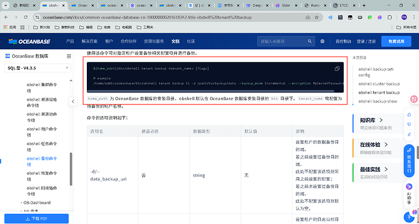Screen dimensions: 419x224
Task: Click the search magnifier icon in header
Action: click(310, 41)
